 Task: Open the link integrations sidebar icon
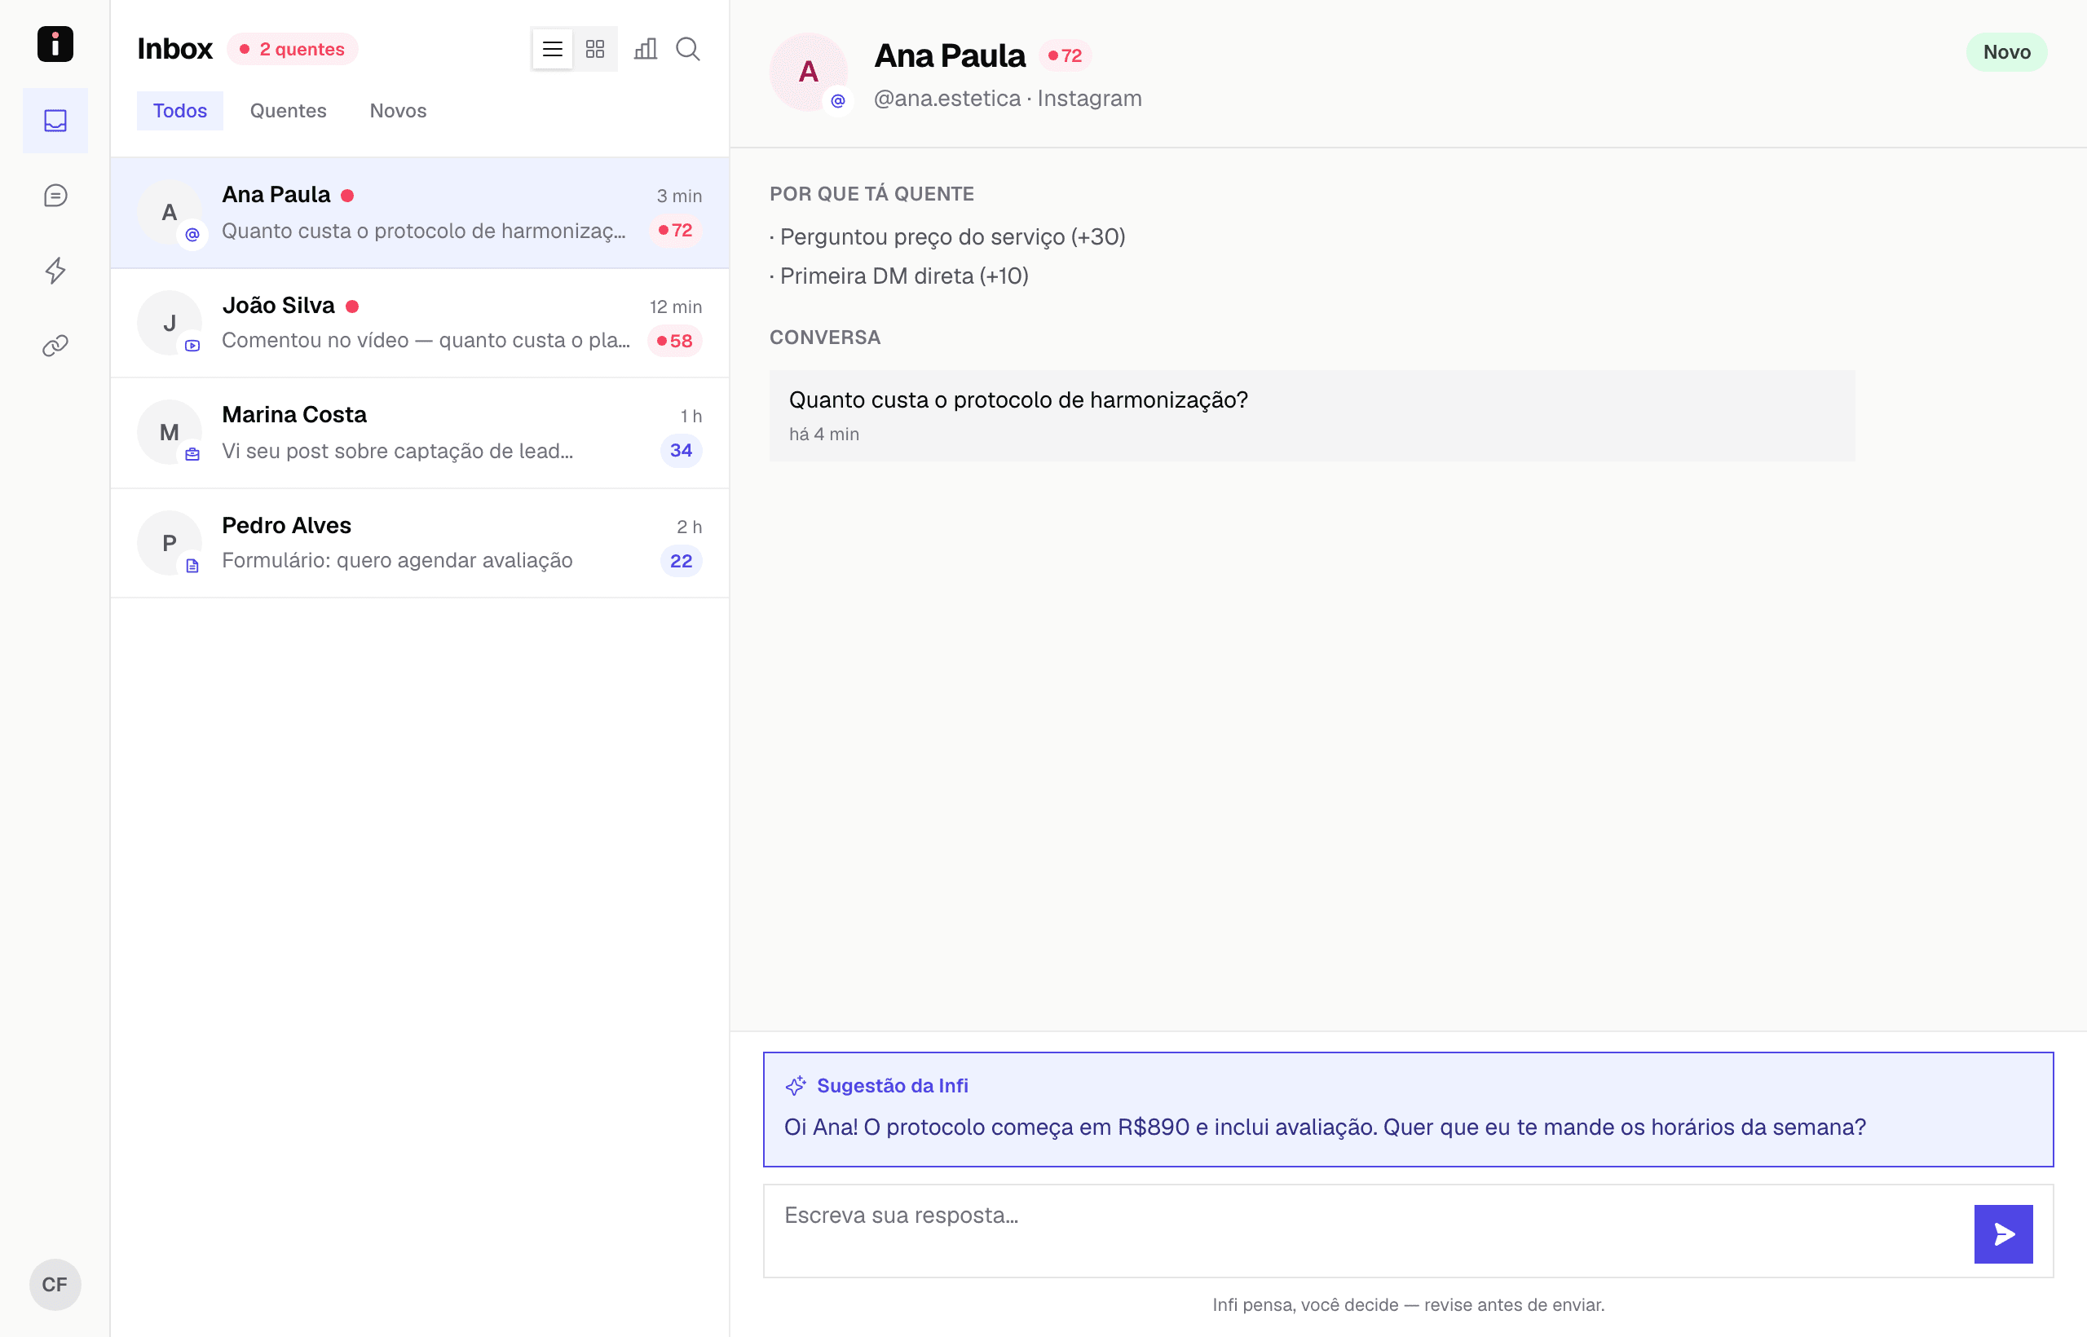(x=55, y=346)
